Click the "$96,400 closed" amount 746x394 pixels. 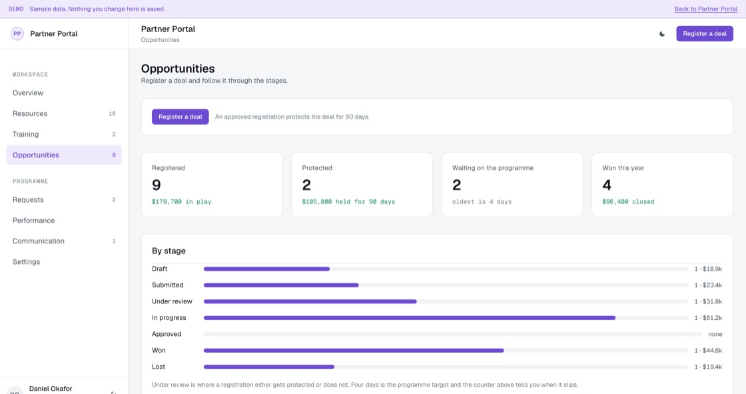(x=629, y=201)
